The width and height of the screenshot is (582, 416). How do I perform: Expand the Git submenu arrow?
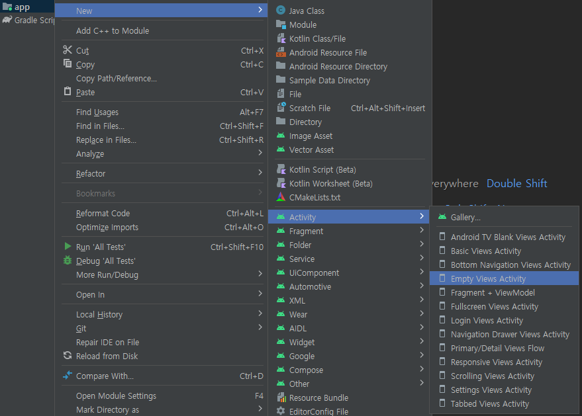(x=260, y=327)
